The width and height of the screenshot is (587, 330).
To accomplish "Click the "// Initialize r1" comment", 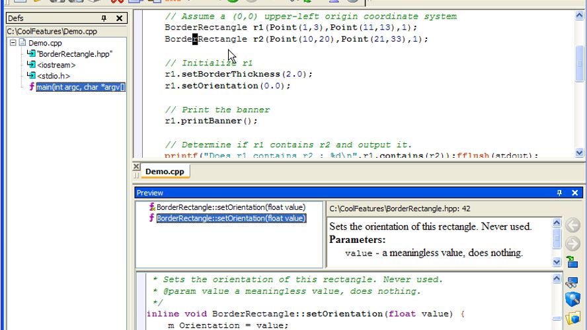I will pyautogui.click(x=209, y=63).
